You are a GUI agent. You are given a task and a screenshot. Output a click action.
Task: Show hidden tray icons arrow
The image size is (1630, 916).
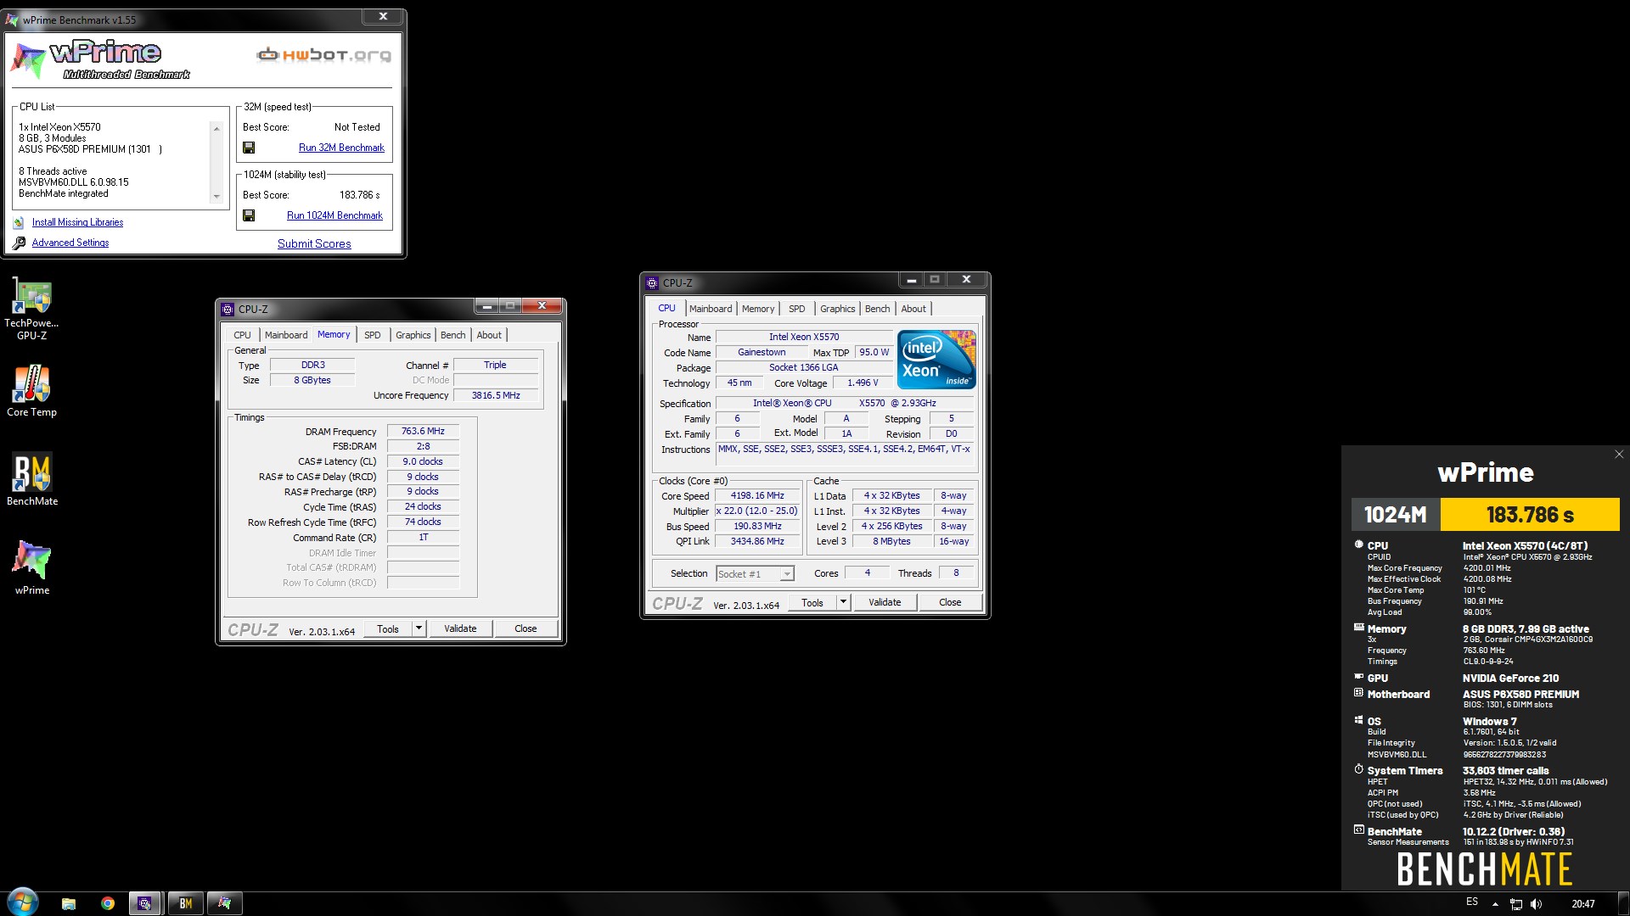point(1495,904)
